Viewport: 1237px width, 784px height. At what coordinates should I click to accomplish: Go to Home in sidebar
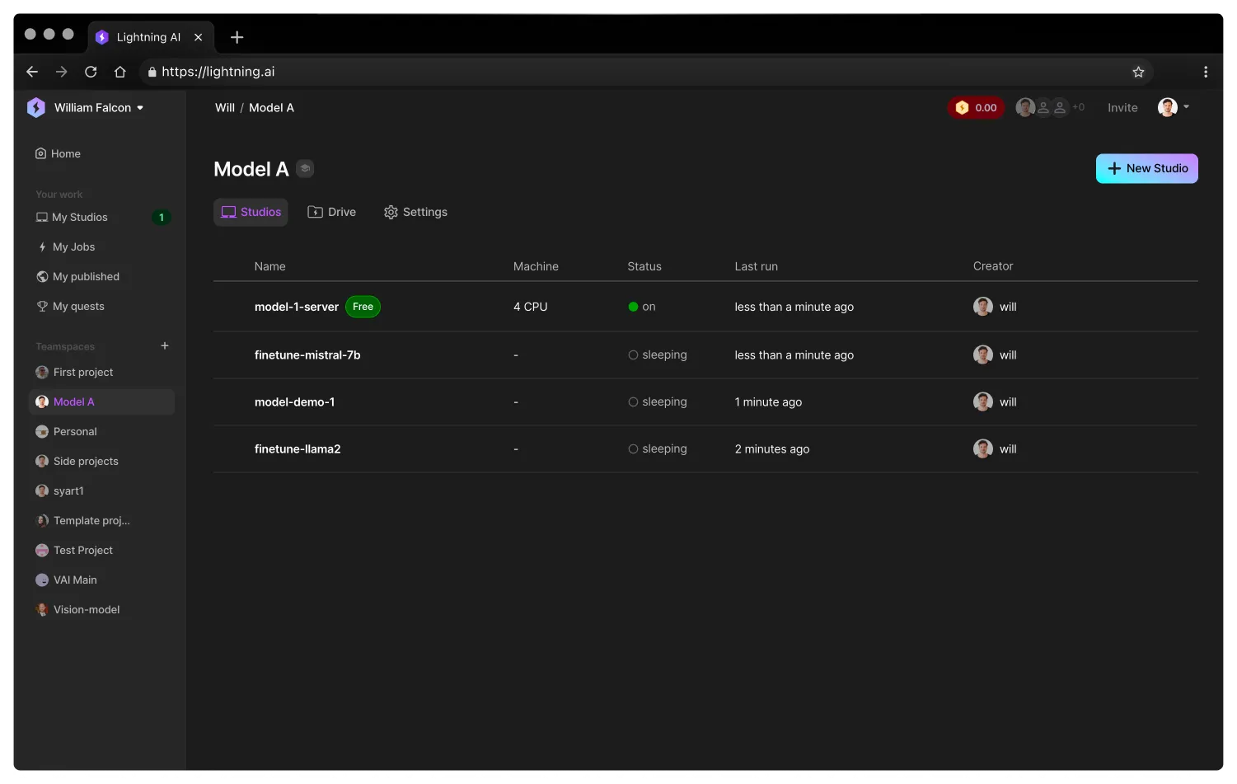click(x=58, y=154)
